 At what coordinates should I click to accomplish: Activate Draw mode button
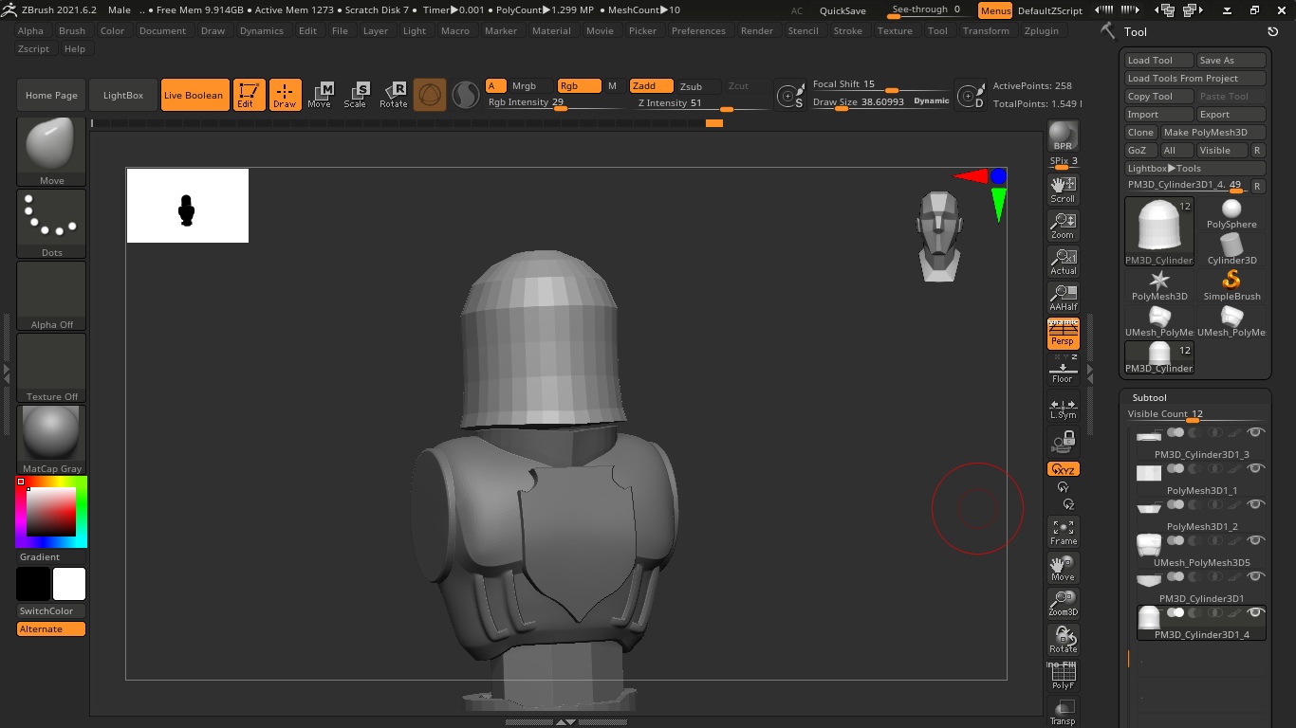point(285,95)
